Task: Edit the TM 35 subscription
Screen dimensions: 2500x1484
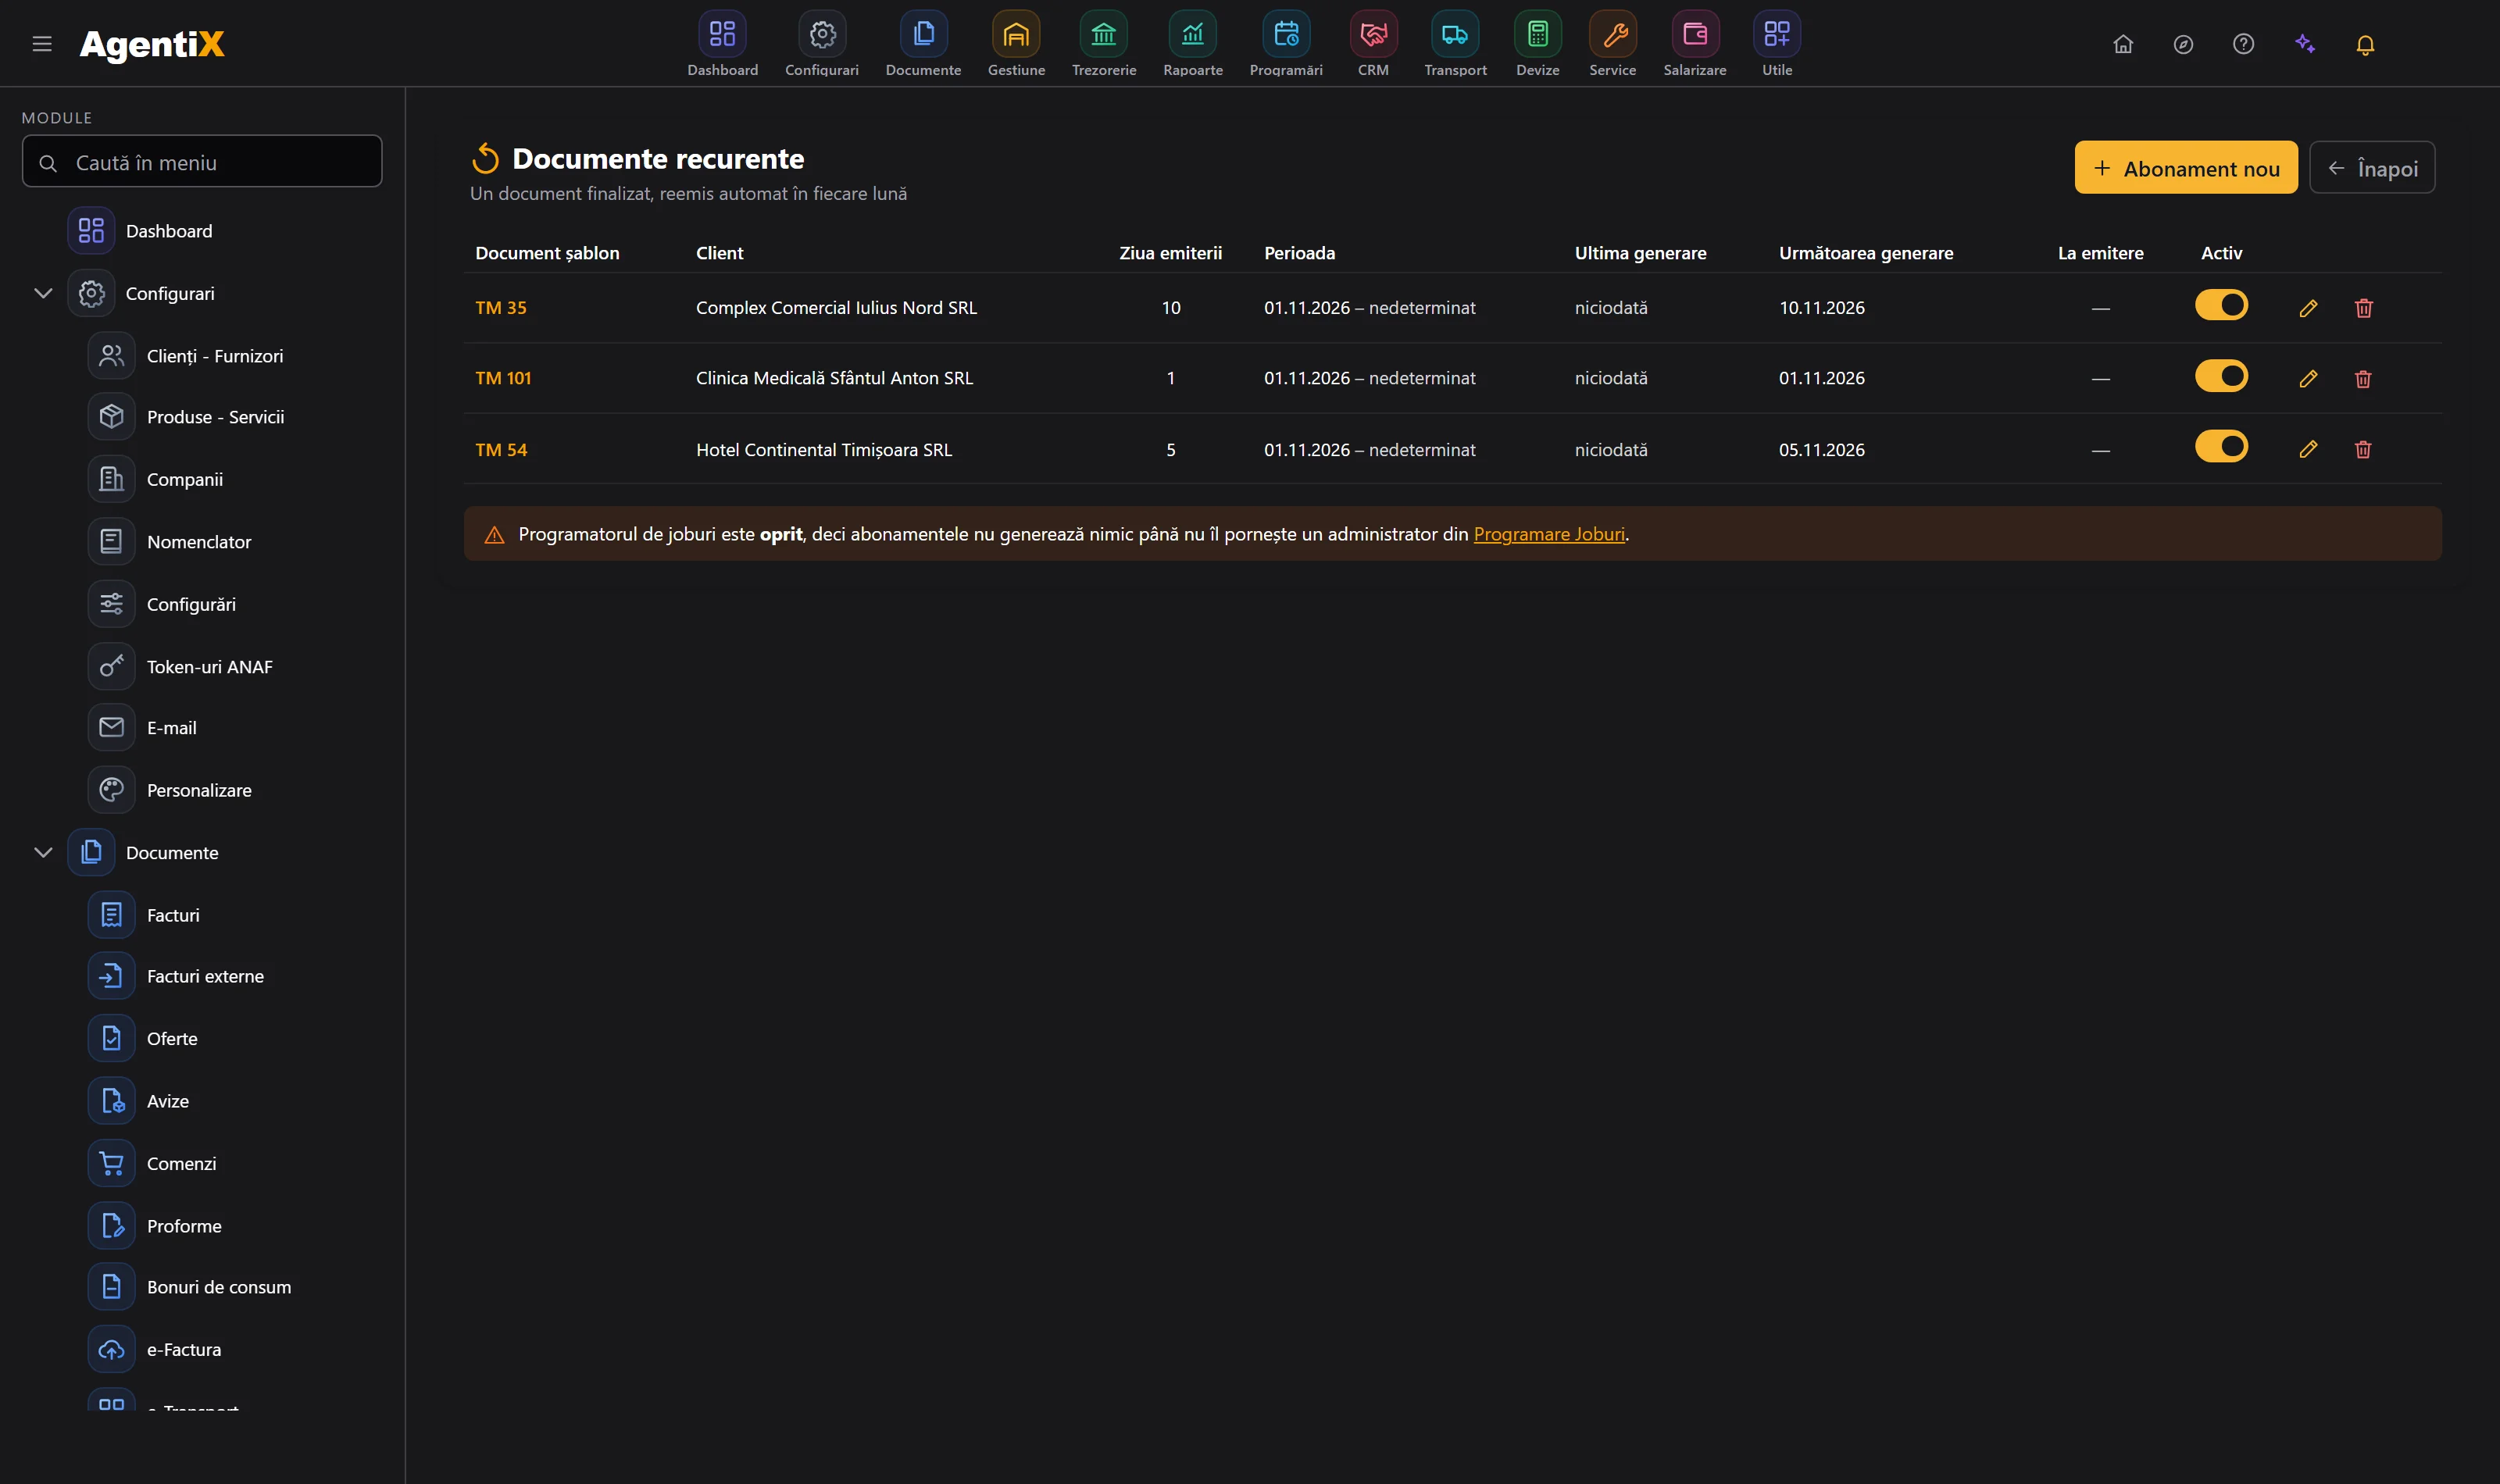Action: click(2308, 308)
